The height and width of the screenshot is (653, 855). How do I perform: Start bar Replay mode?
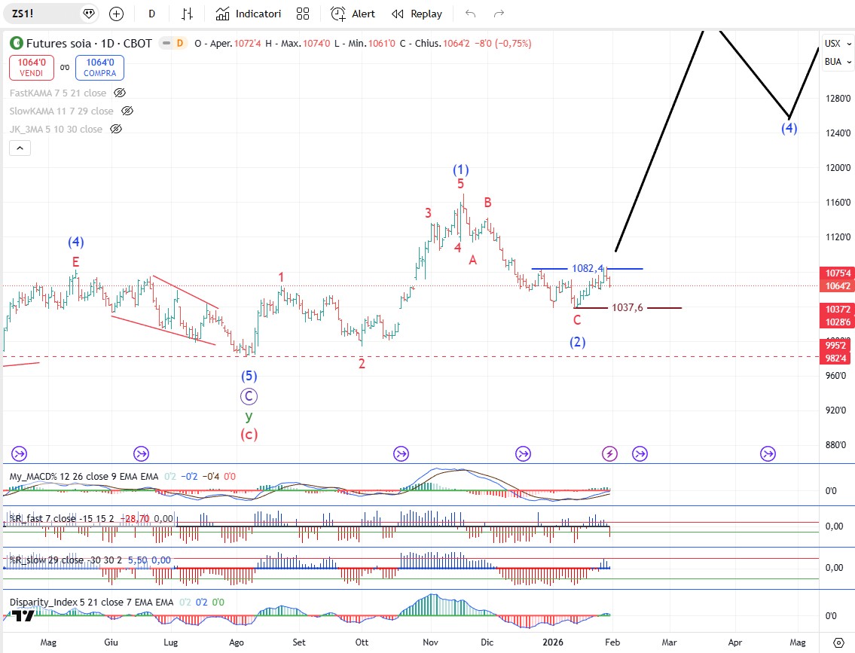tap(417, 14)
